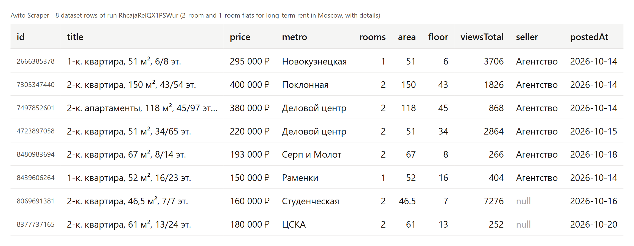Click the metro column header
Image resolution: width=634 pixels, height=246 pixels.
294,37
